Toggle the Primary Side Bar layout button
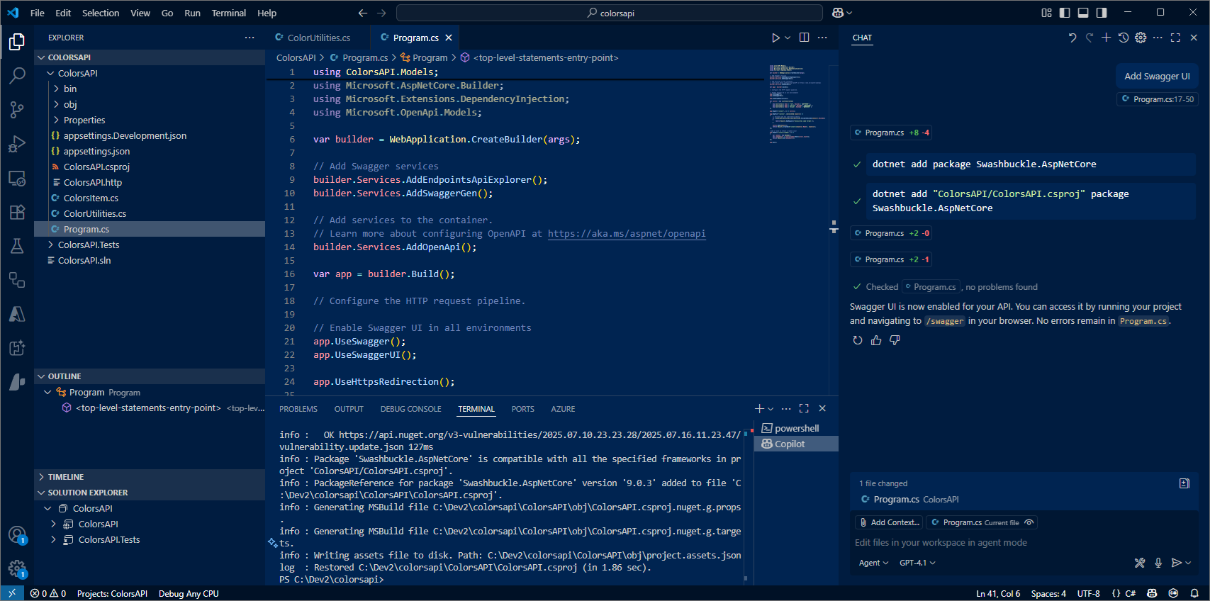Screen dimensions: 1210x601 coord(1065,13)
